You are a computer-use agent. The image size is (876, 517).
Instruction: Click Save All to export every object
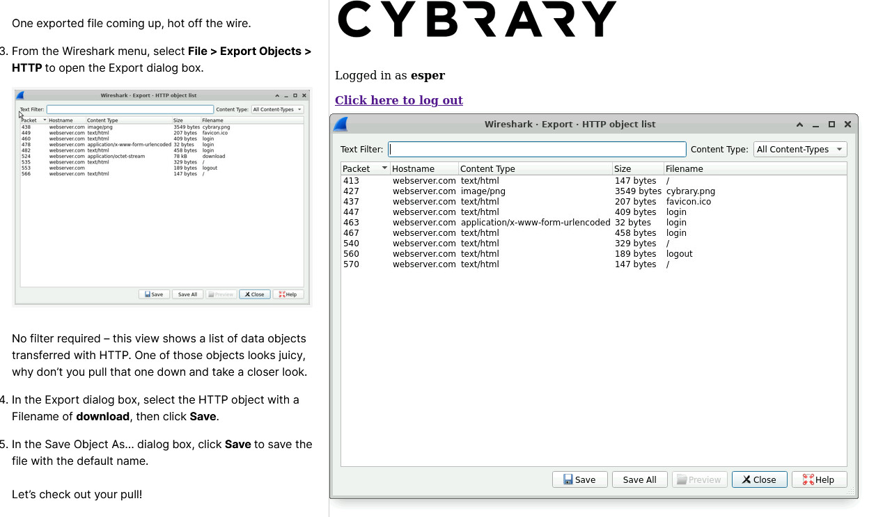click(639, 479)
